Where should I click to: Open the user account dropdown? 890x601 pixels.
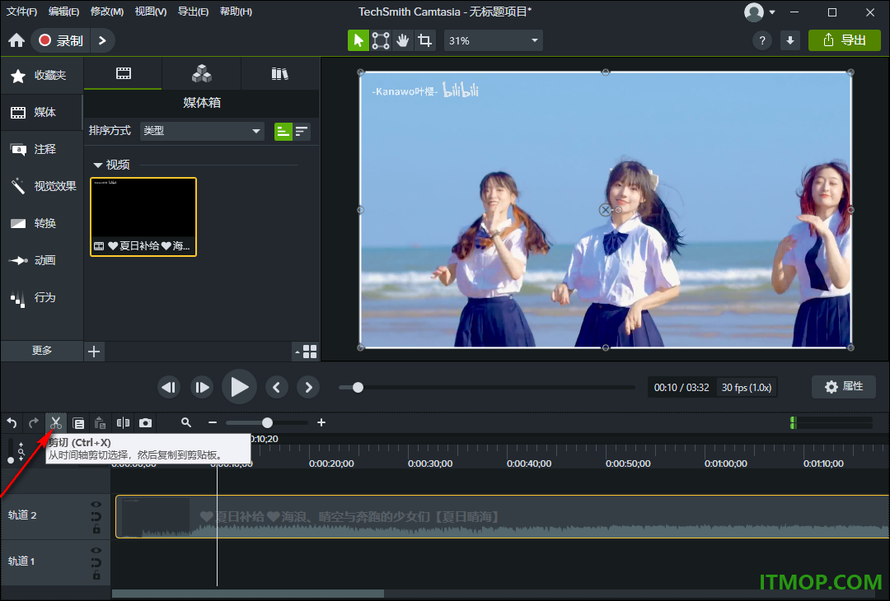(760, 12)
